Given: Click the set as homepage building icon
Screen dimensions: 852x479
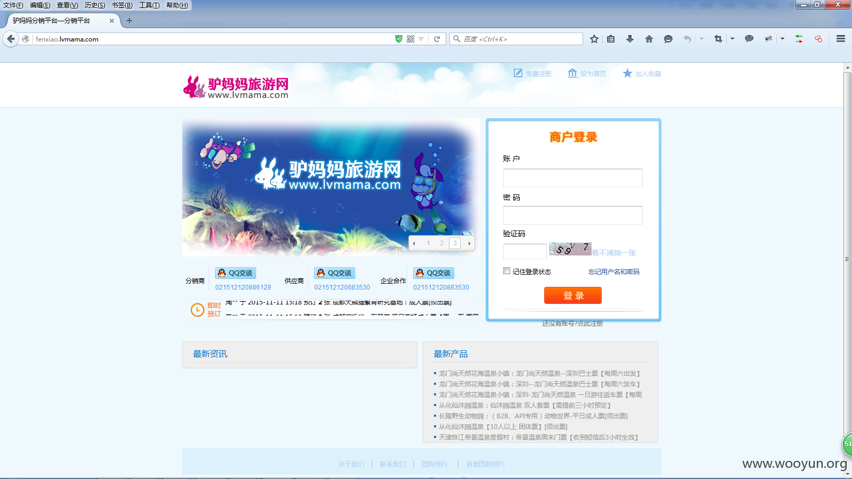Looking at the screenshot, I should (x=572, y=73).
